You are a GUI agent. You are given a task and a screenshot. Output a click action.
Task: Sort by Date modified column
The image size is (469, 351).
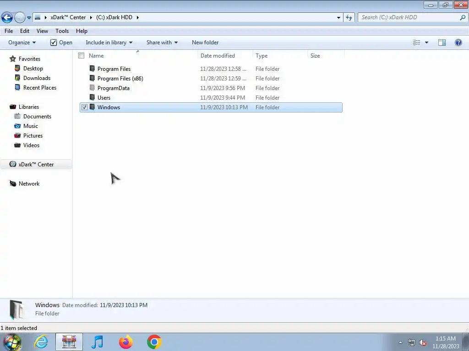tap(218, 55)
